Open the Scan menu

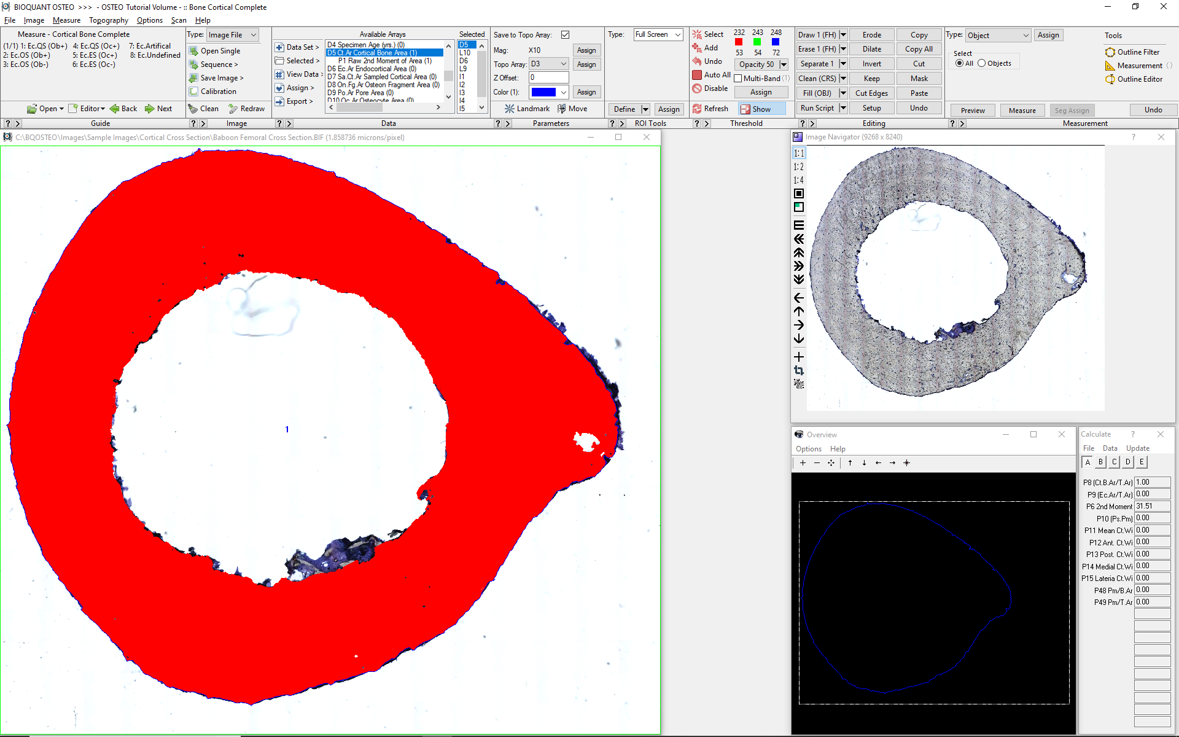point(179,20)
